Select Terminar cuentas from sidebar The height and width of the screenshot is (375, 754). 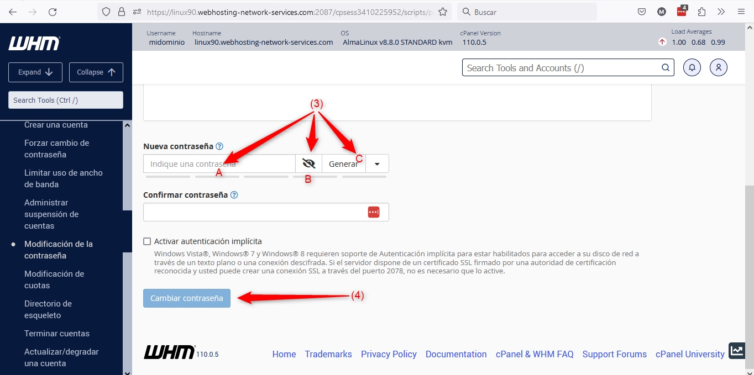(57, 334)
